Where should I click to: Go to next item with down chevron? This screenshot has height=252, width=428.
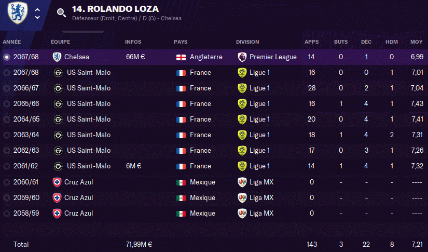[37, 17]
